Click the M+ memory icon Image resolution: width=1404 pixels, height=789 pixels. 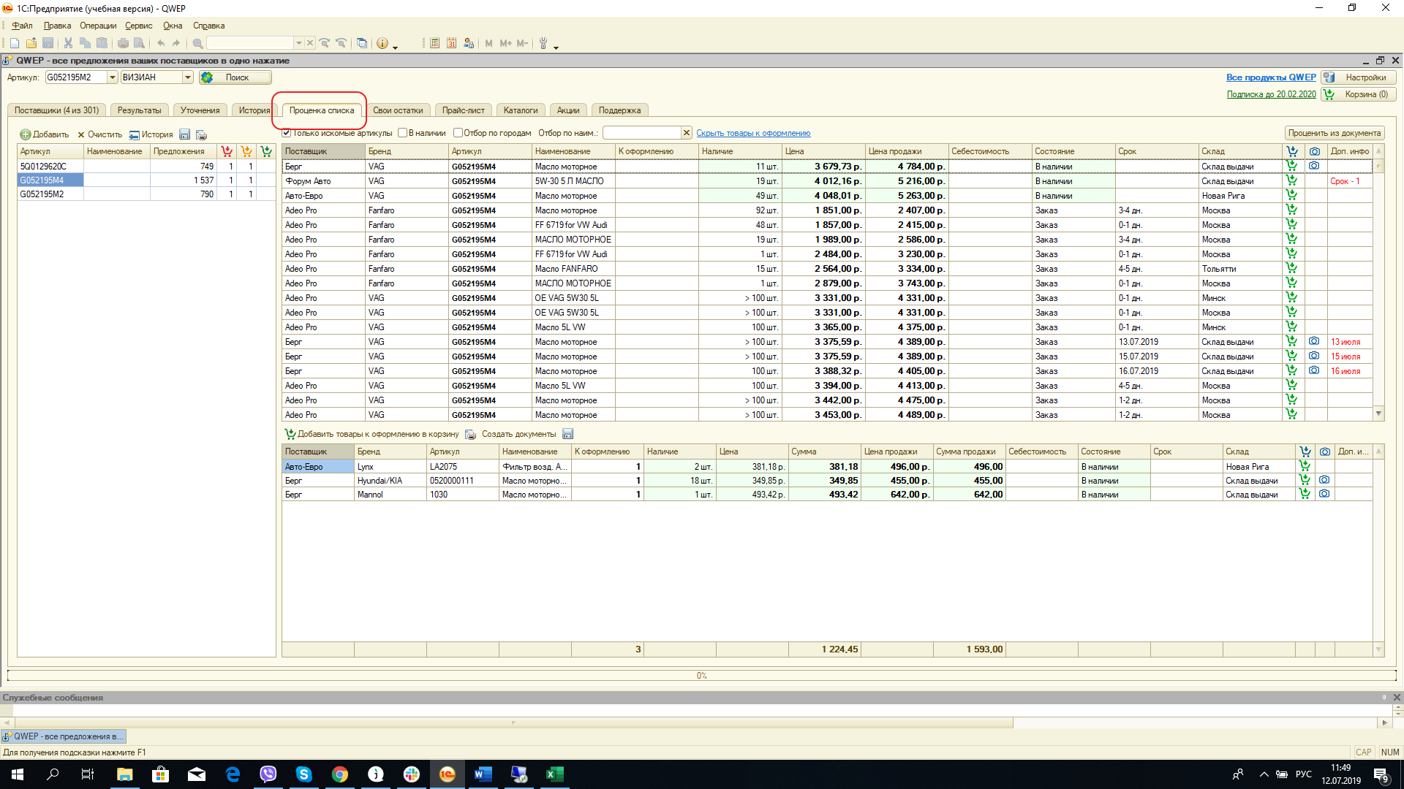click(x=505, y=44)
